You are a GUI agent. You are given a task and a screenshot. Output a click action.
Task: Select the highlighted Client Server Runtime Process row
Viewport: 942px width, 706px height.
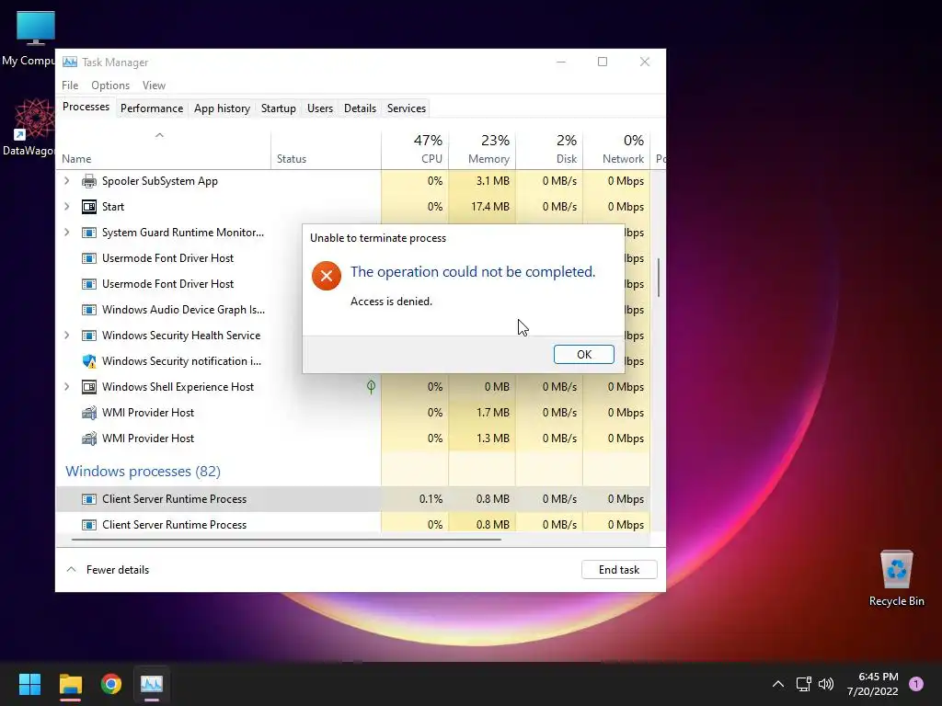(353, 499)
